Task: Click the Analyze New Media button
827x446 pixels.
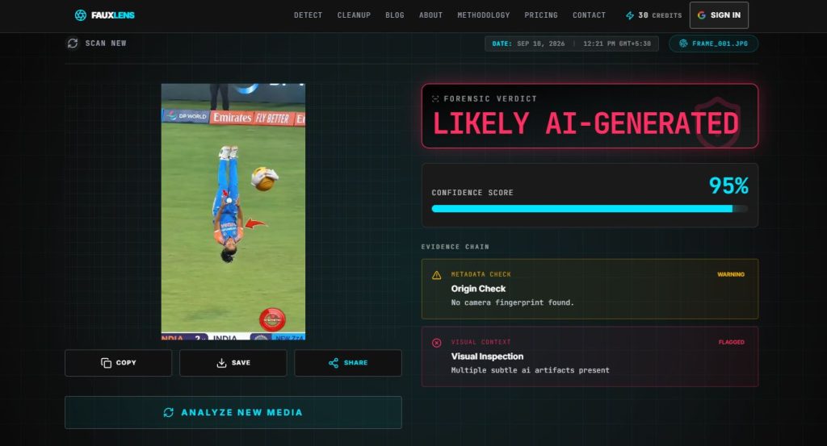Action: [x=233, y=412]
